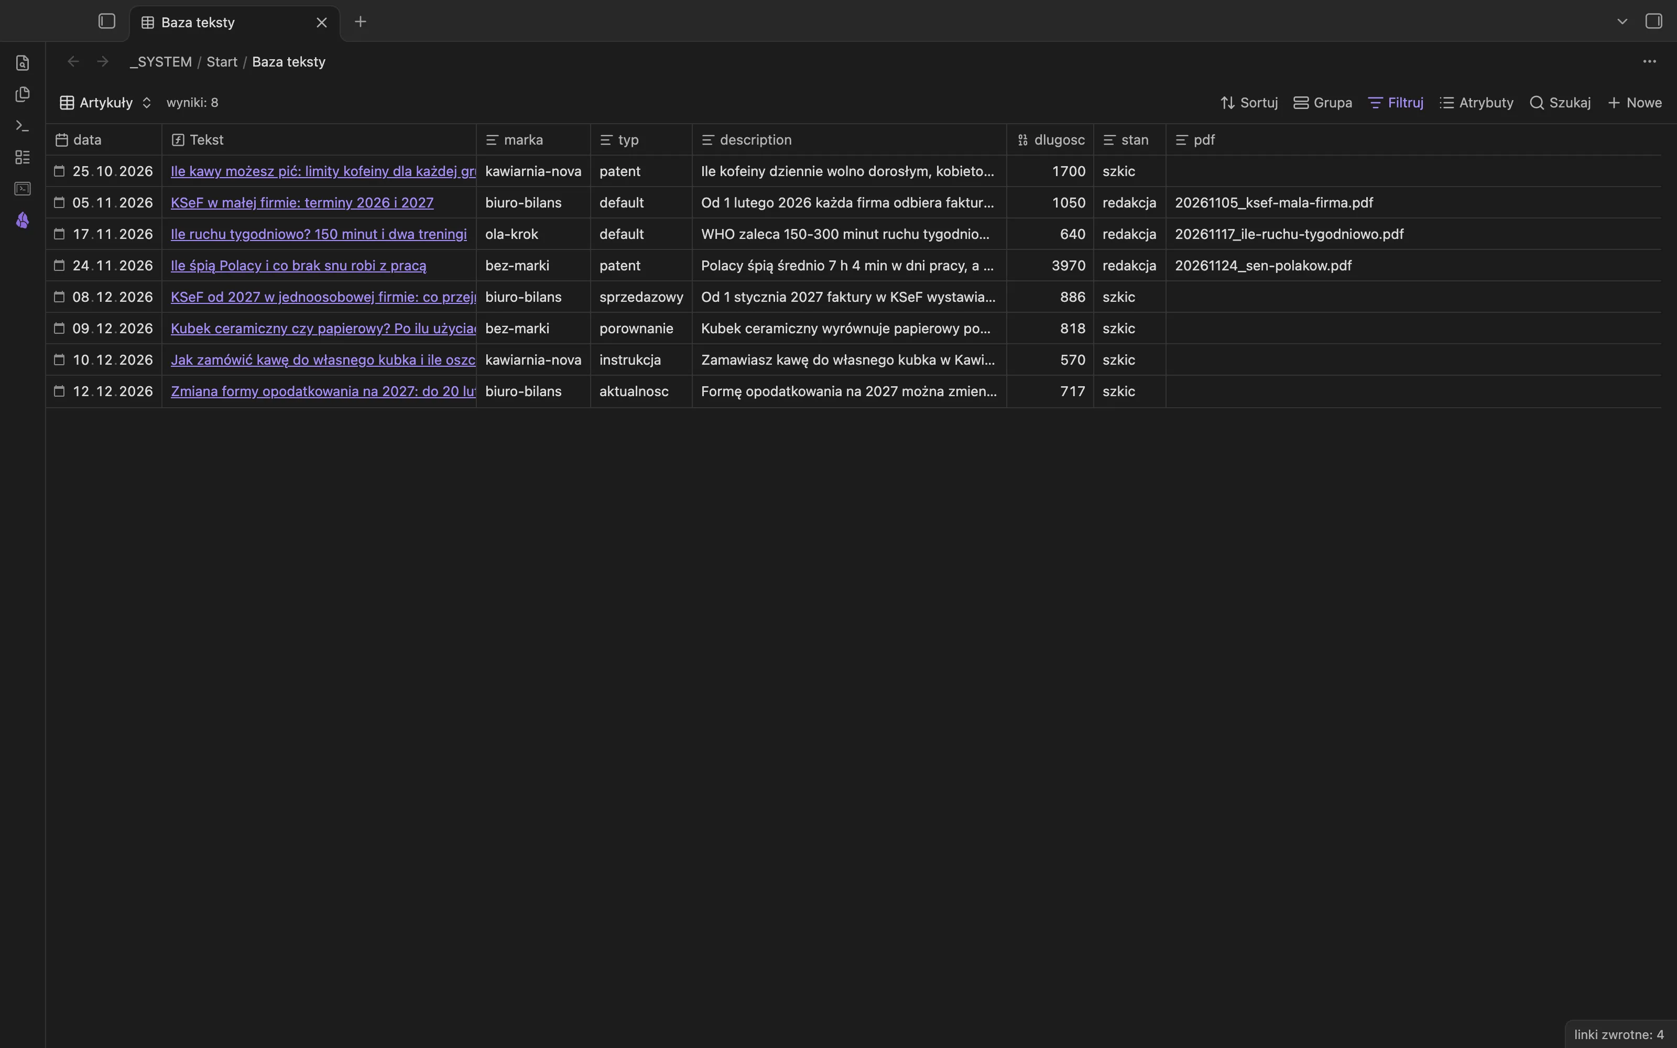Click the Tekst column header
Screen dimensions: 1677x1048
(319, 140)
